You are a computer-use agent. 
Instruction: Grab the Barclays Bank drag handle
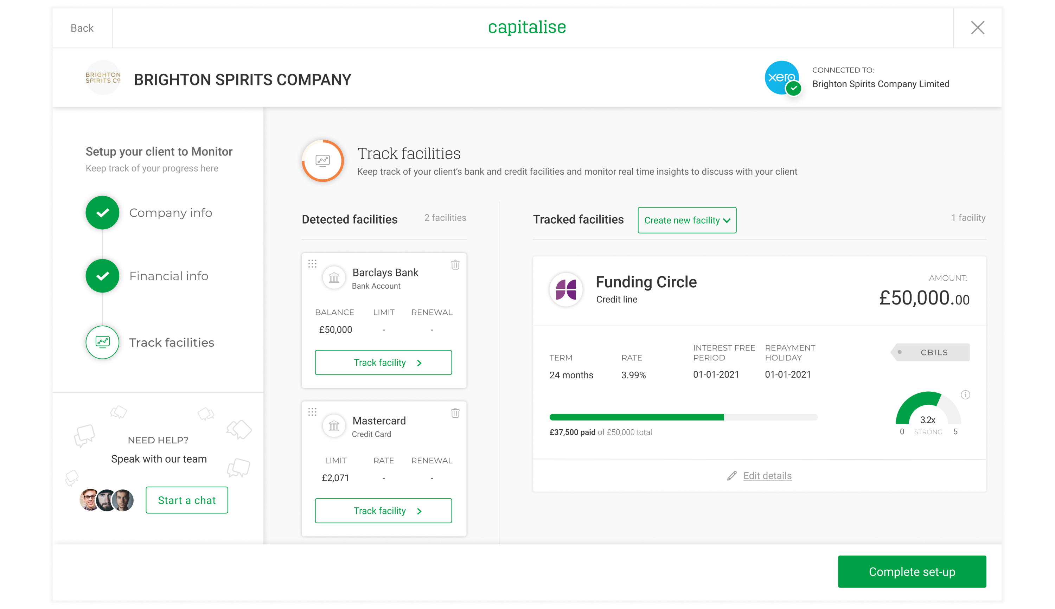coord(313,263)
